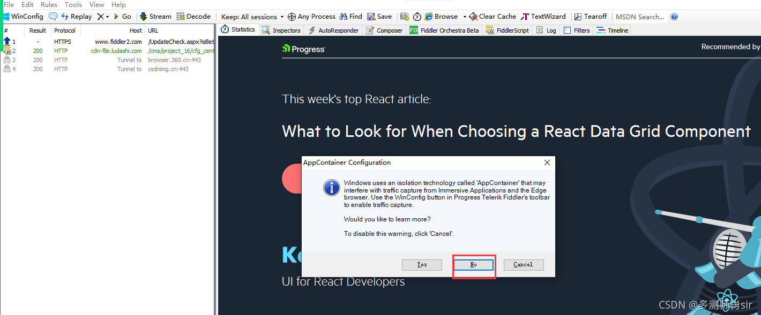
Task: Select the cdn-file.ludashi.com session row
Action: point(107,51)
